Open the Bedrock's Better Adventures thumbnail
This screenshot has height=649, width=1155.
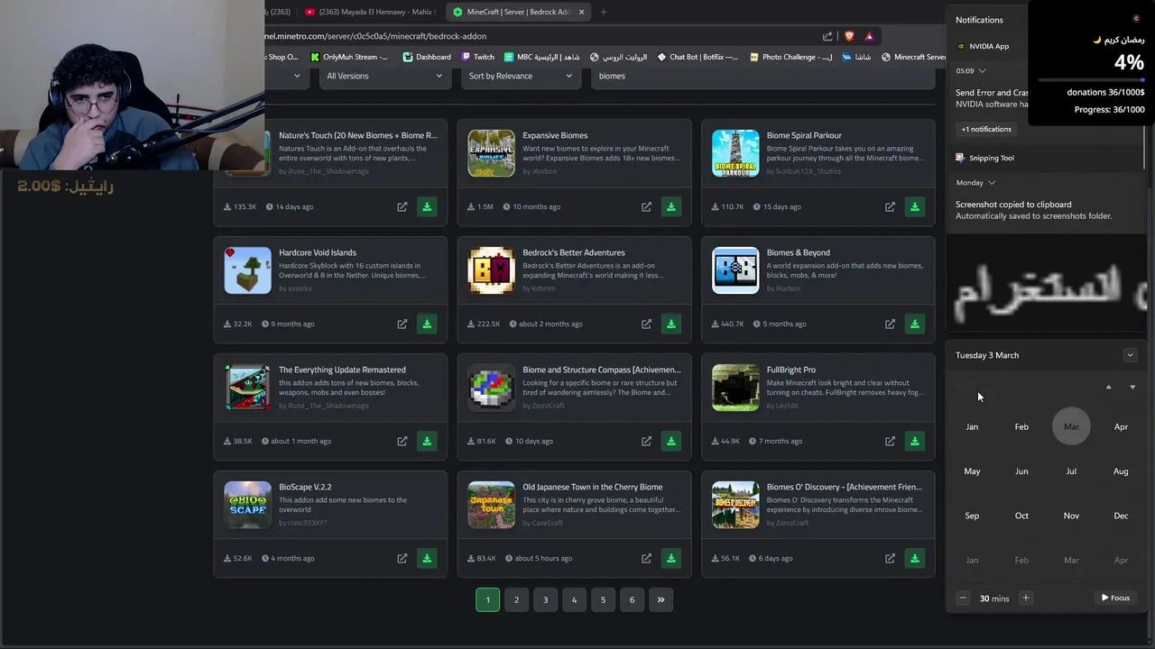[491, 270]
